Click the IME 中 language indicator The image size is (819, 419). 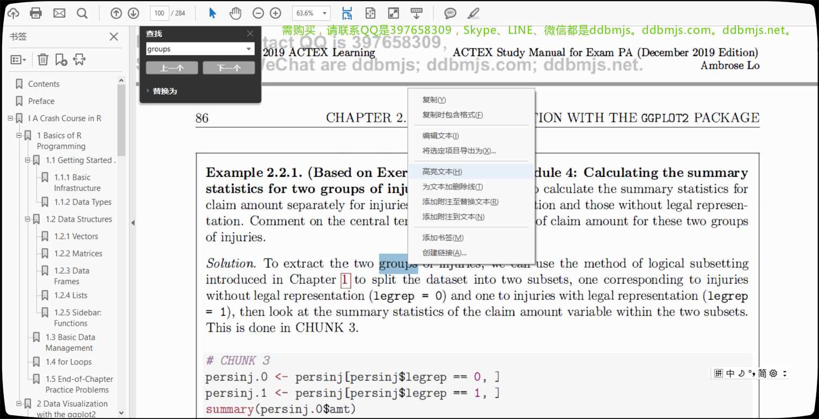[730, 373]
